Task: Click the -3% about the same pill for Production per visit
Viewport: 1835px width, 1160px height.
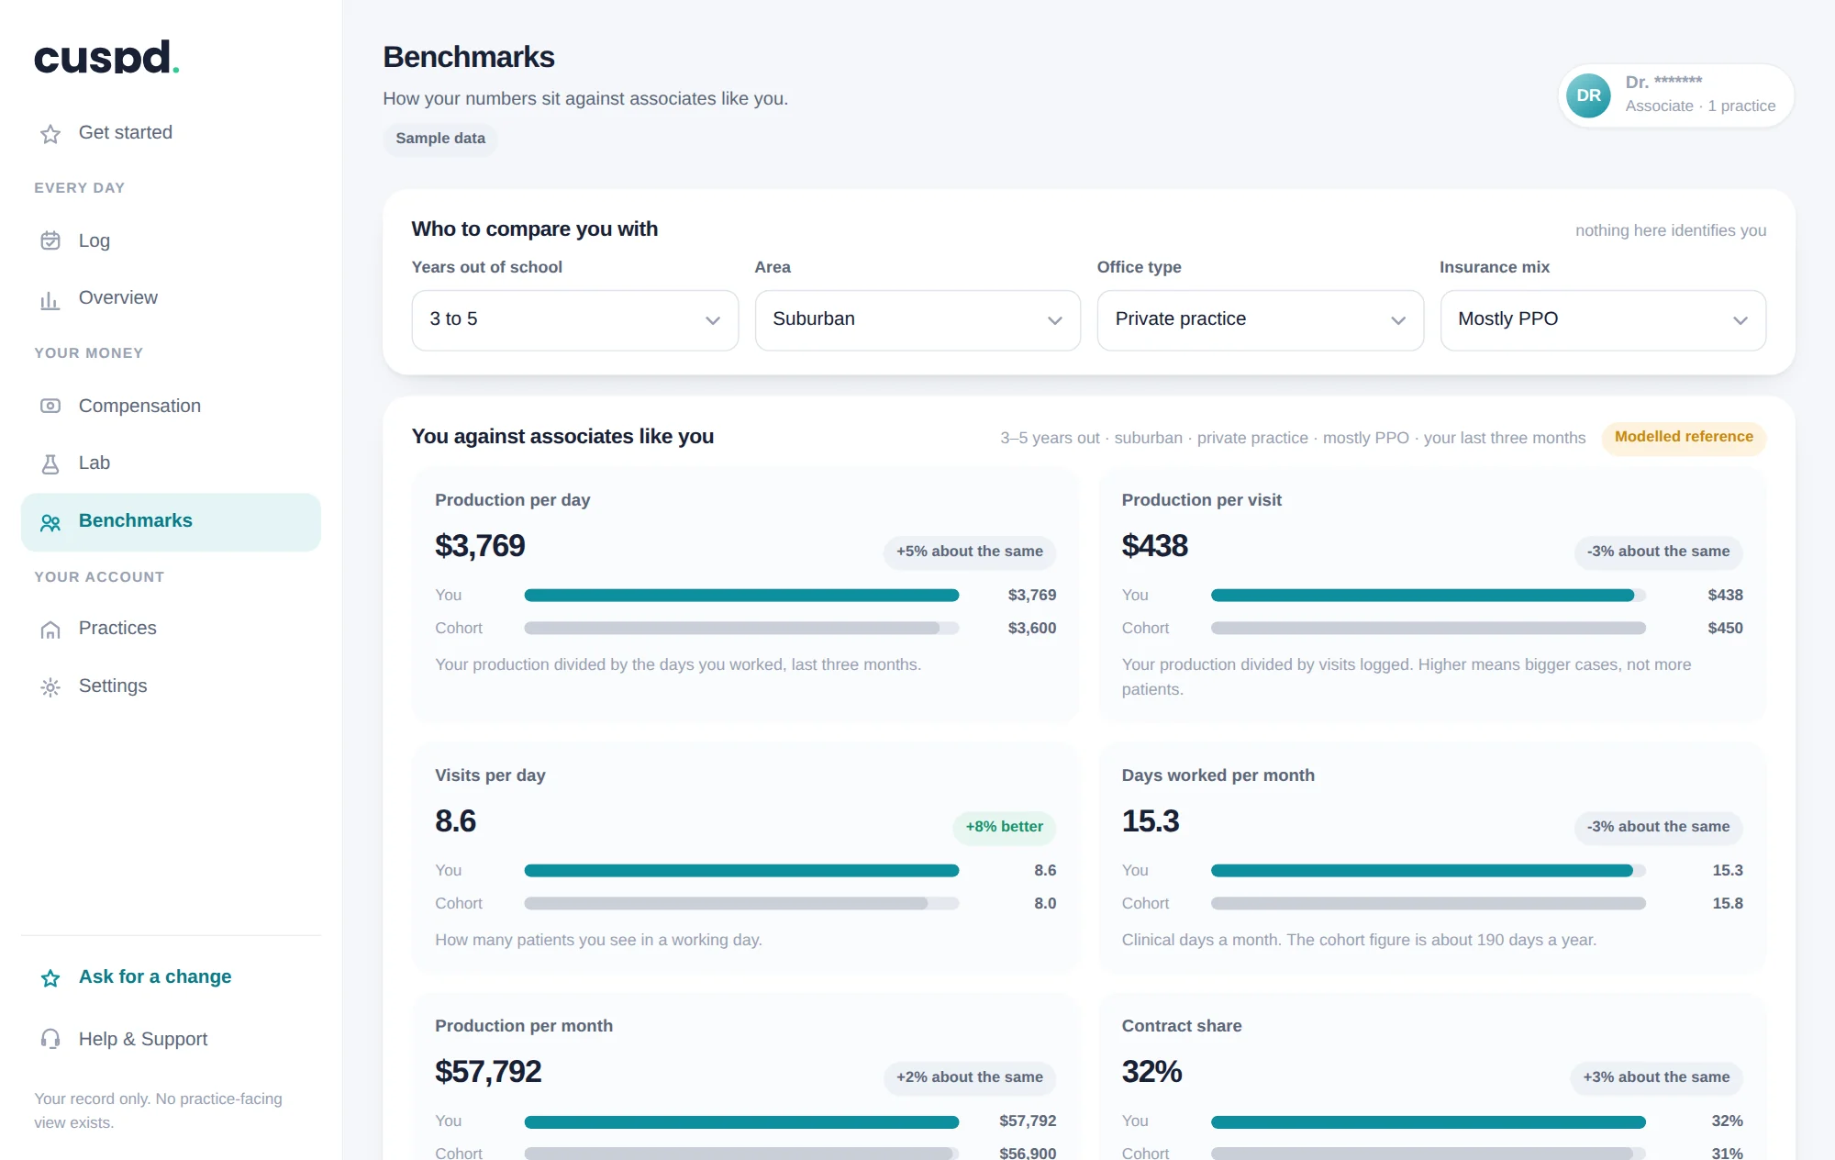Action: pos(1658,552)
